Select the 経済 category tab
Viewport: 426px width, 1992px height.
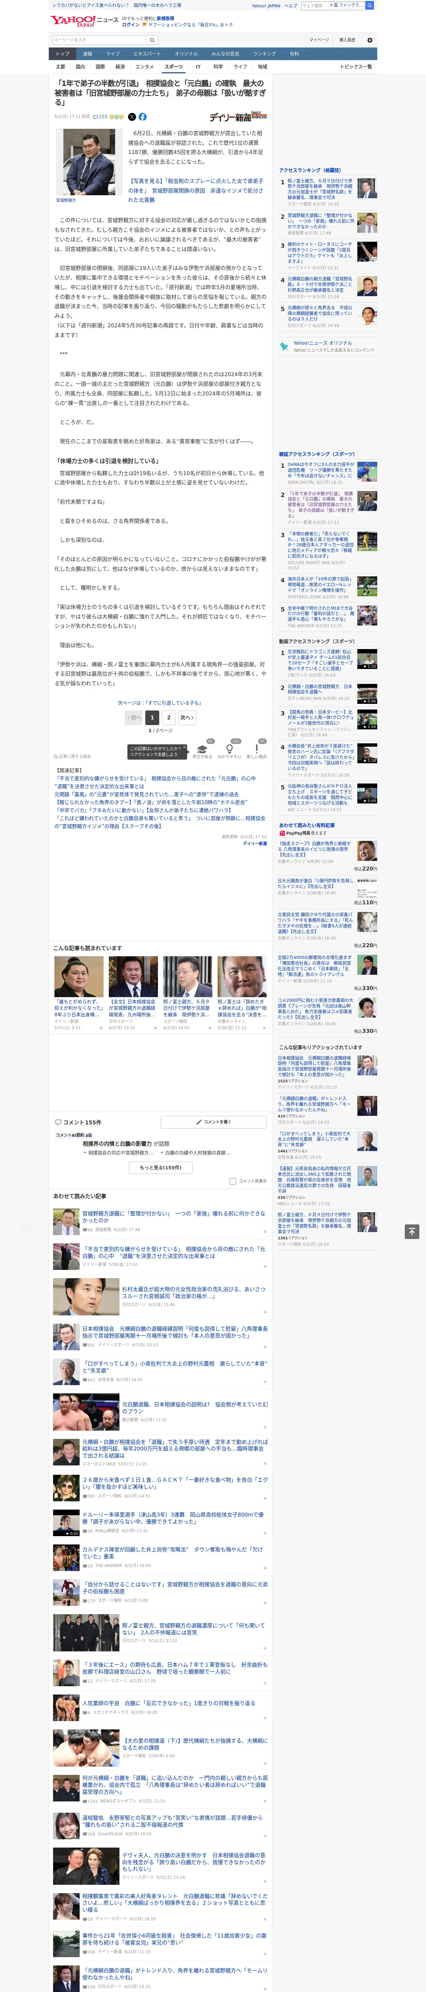tap(120, 66)
